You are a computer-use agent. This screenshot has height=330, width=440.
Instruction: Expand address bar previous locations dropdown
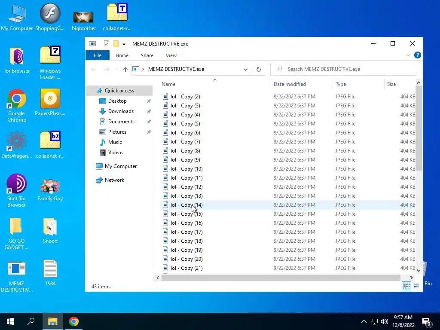coord(245,69)
